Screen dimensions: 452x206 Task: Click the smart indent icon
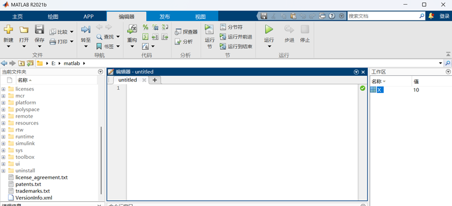pyautogui.click(x=146, y=37)
